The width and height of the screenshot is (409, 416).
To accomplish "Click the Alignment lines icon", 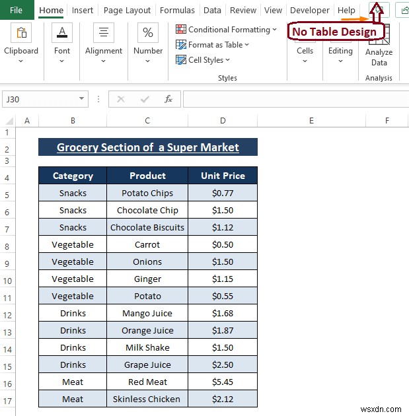I will 104,32.
